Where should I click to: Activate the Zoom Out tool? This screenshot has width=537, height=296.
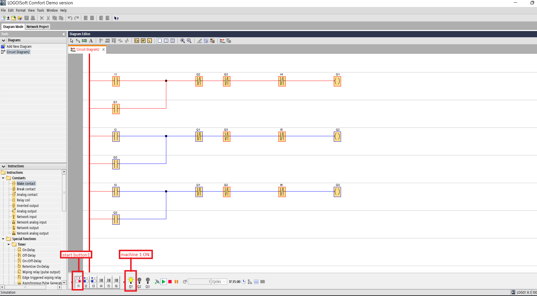189,40
